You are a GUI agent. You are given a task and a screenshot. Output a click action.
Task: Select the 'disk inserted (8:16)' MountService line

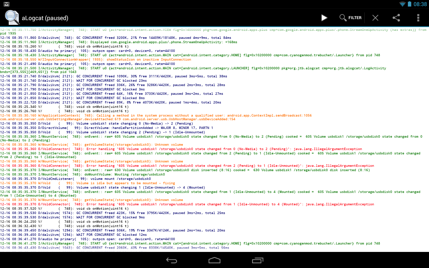coord(185,170)
